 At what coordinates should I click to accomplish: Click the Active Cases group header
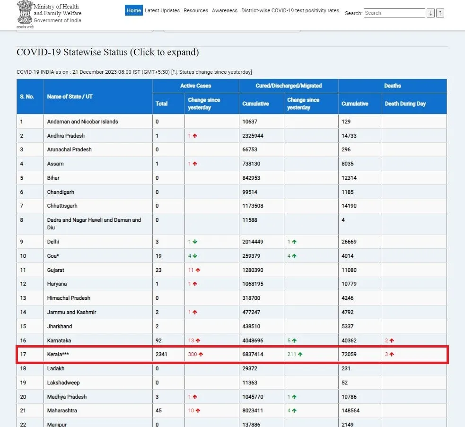[x=196, y=86]
